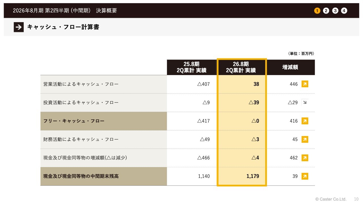Viewport: 363px width, 204px height.
Task: Click the 26.8期 2Q累計 実績 column header
Action: [x=241, y=67]
